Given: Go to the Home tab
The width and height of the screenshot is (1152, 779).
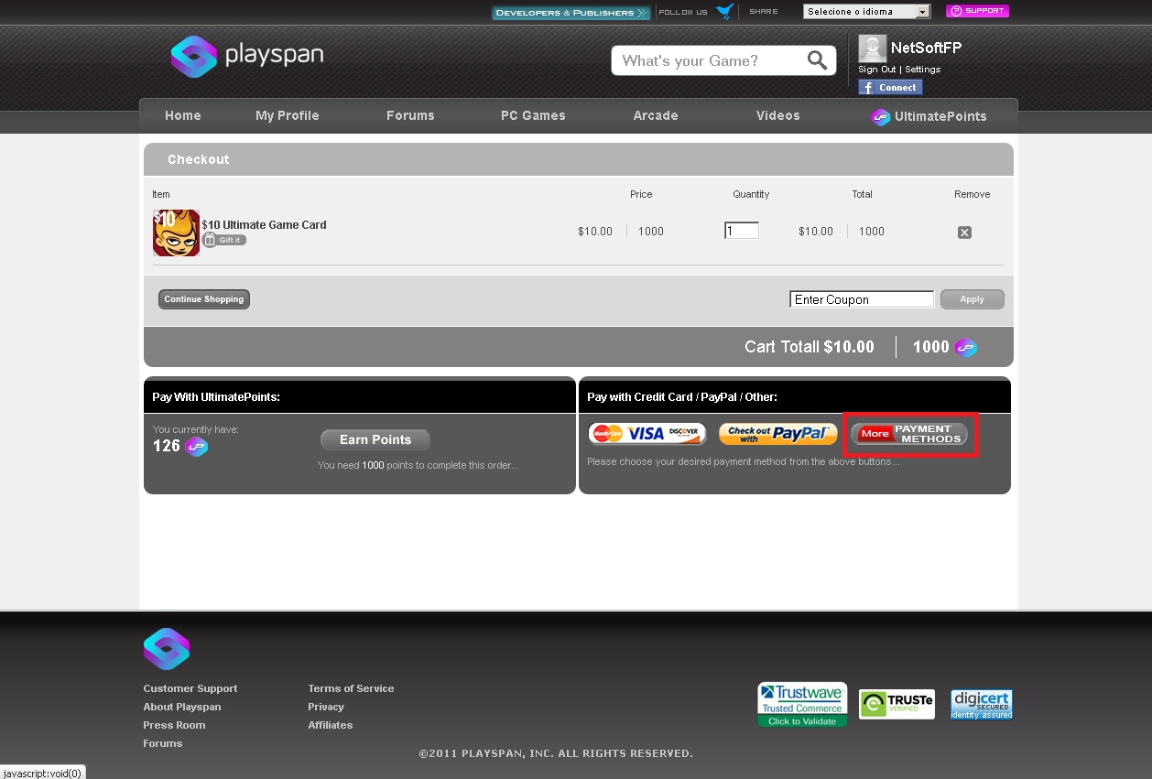Looking at the screenshot, I should click(x=183, y=115).
